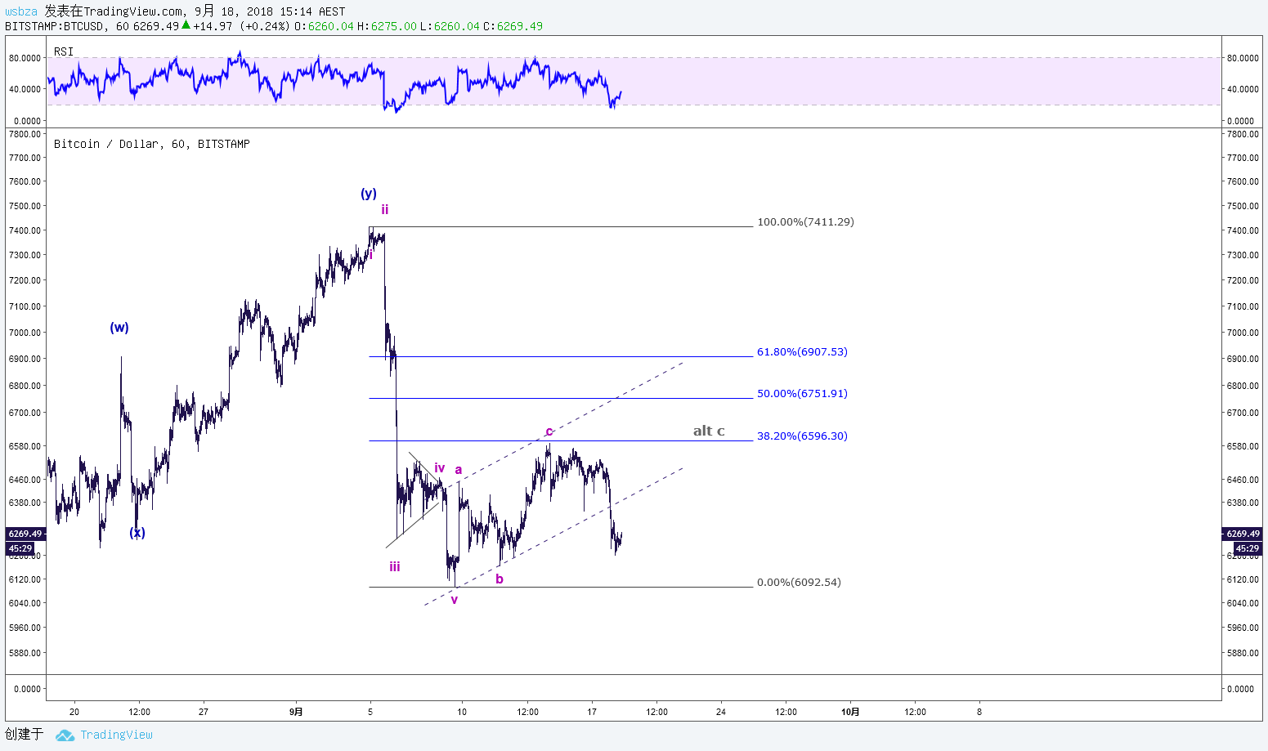
Task: Click the TradingView cloud logo icon
Action: [65, 735]
